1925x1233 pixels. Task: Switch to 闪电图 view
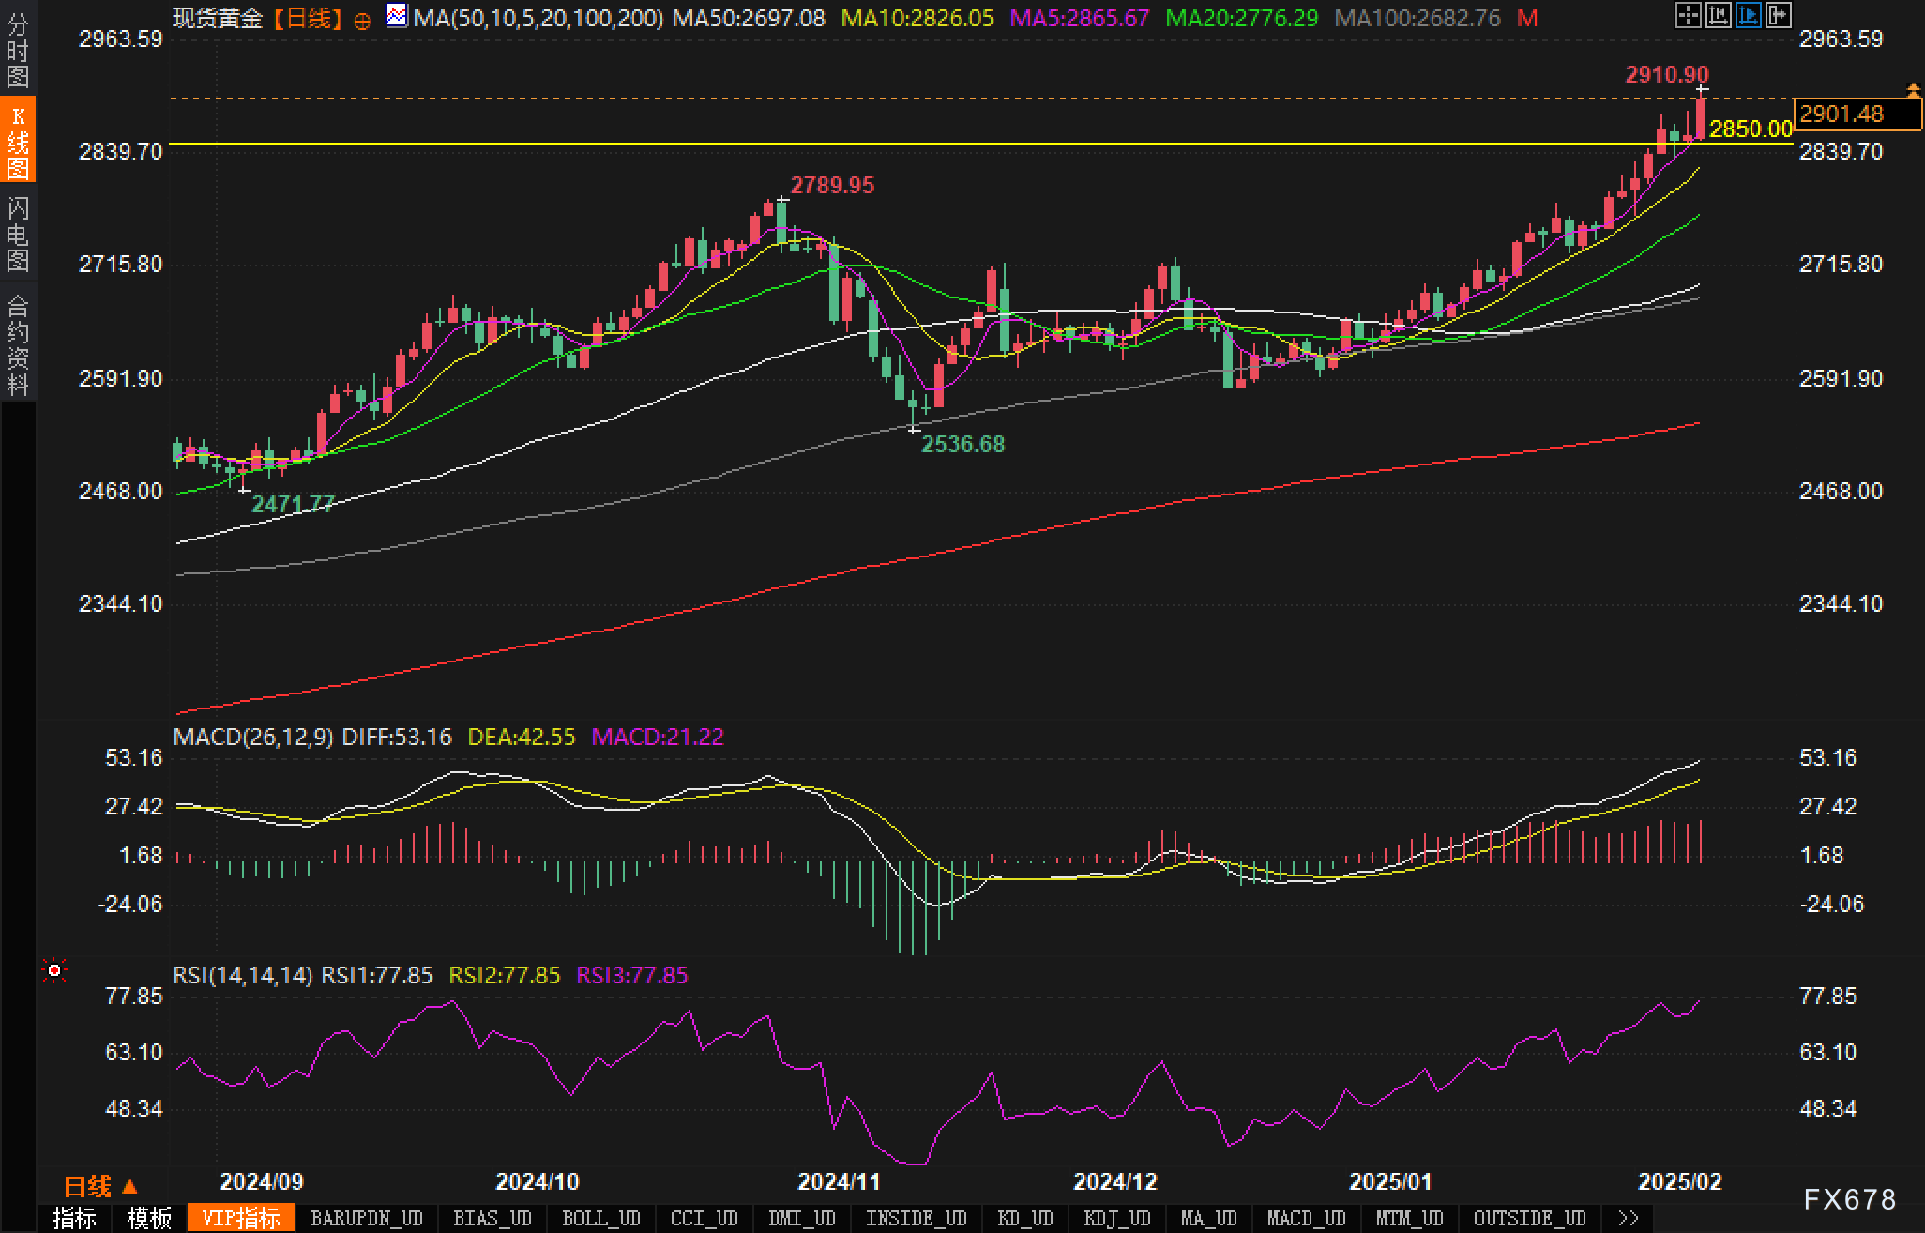[18, 233]
